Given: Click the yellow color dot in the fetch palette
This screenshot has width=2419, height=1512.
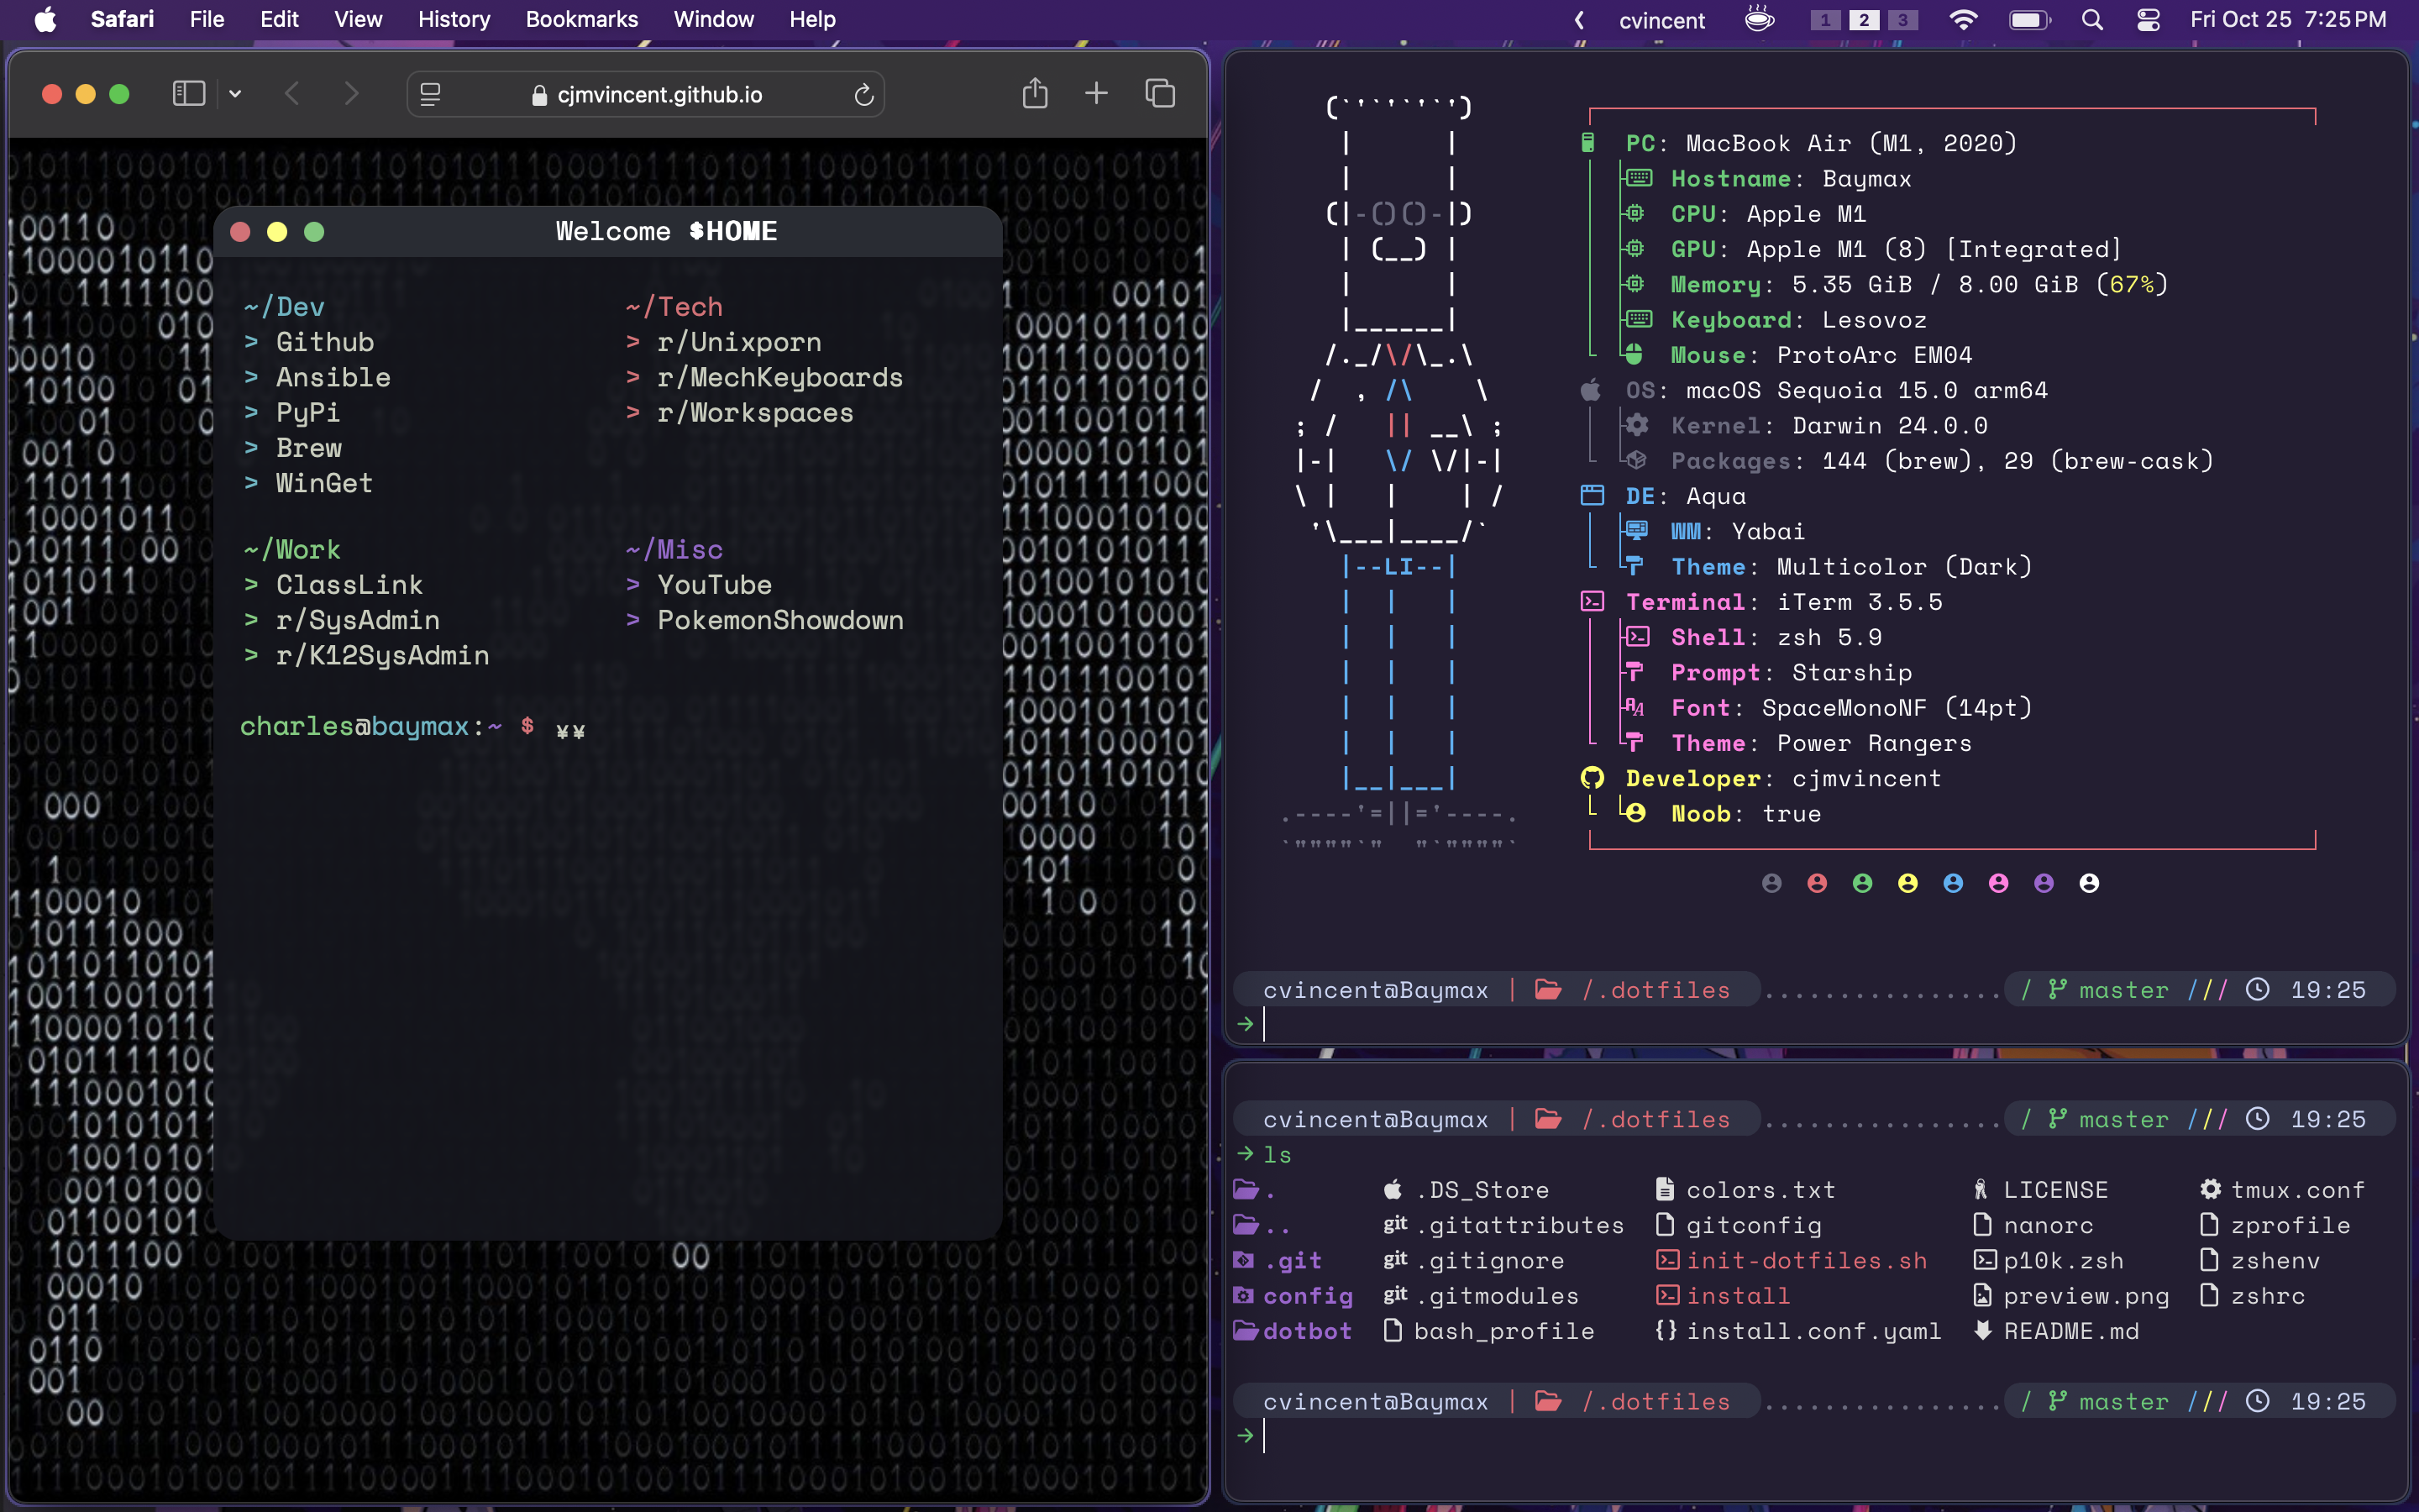Looking at the screenshot, I should point(1907,883).
